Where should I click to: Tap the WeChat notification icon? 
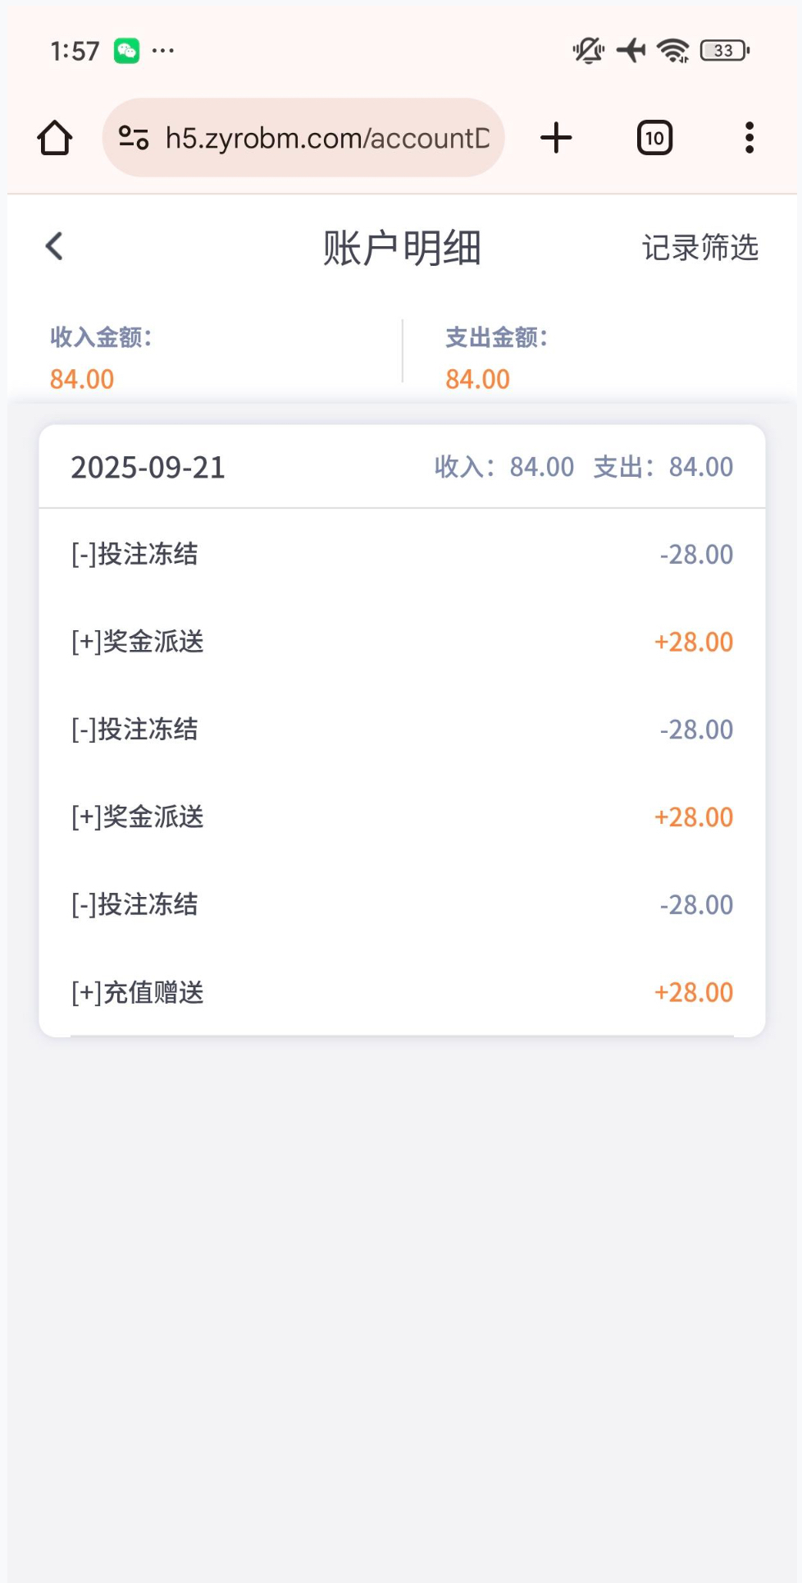[x=126, y=51]
